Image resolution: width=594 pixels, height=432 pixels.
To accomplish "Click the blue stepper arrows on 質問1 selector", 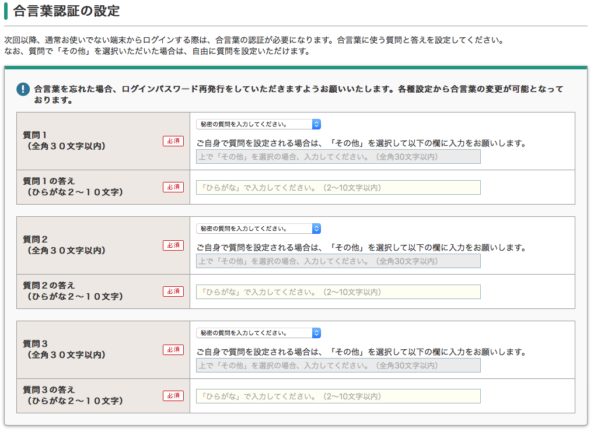I will pyautogui.click(x=316, y=124).
